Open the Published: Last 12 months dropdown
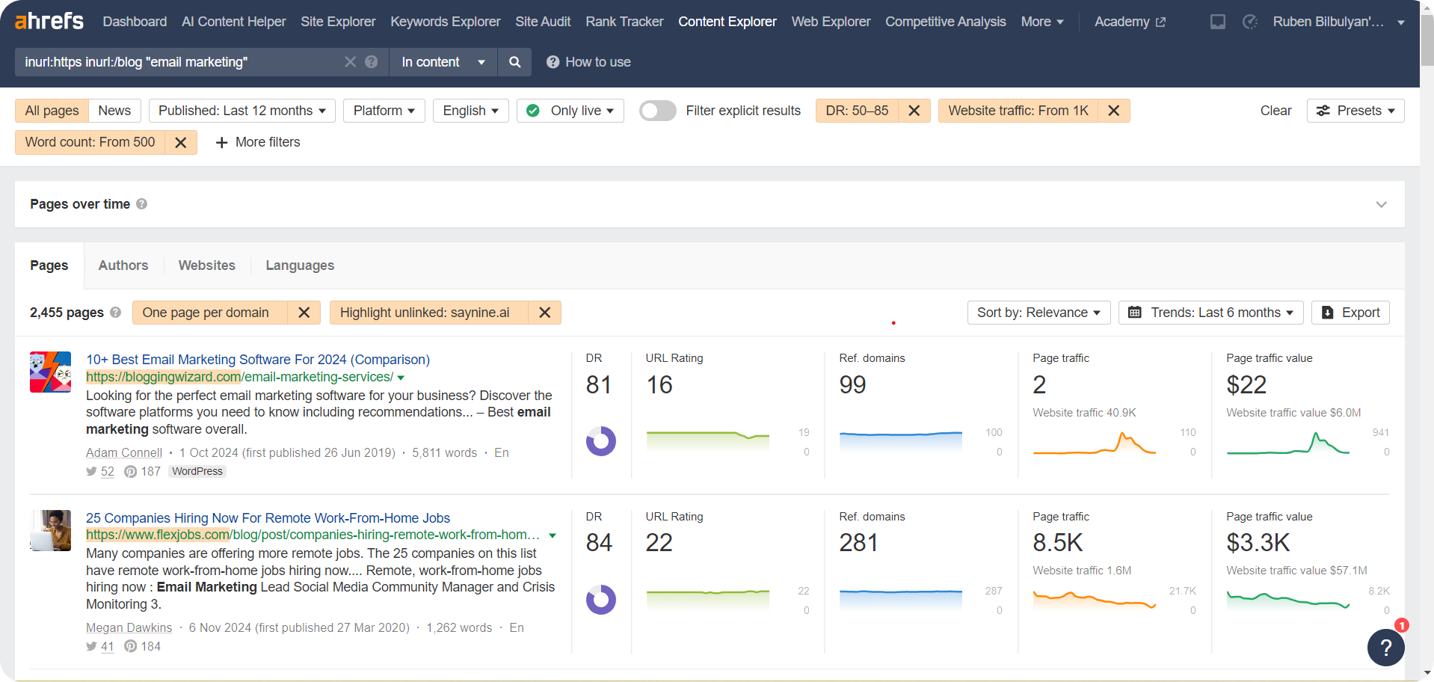This screenshot has height=682, width=1434. coord(241,110)
